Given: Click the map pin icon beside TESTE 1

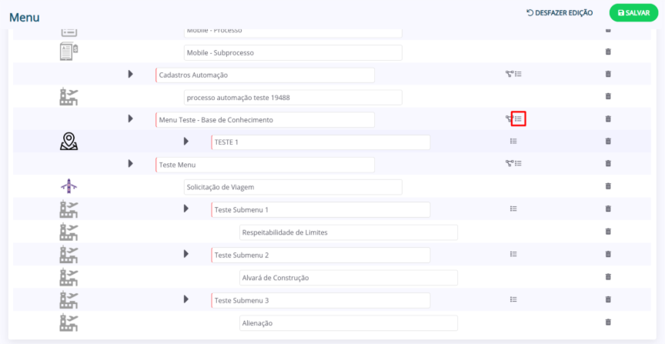Looking at the screenshot, I should coord(69,142).
